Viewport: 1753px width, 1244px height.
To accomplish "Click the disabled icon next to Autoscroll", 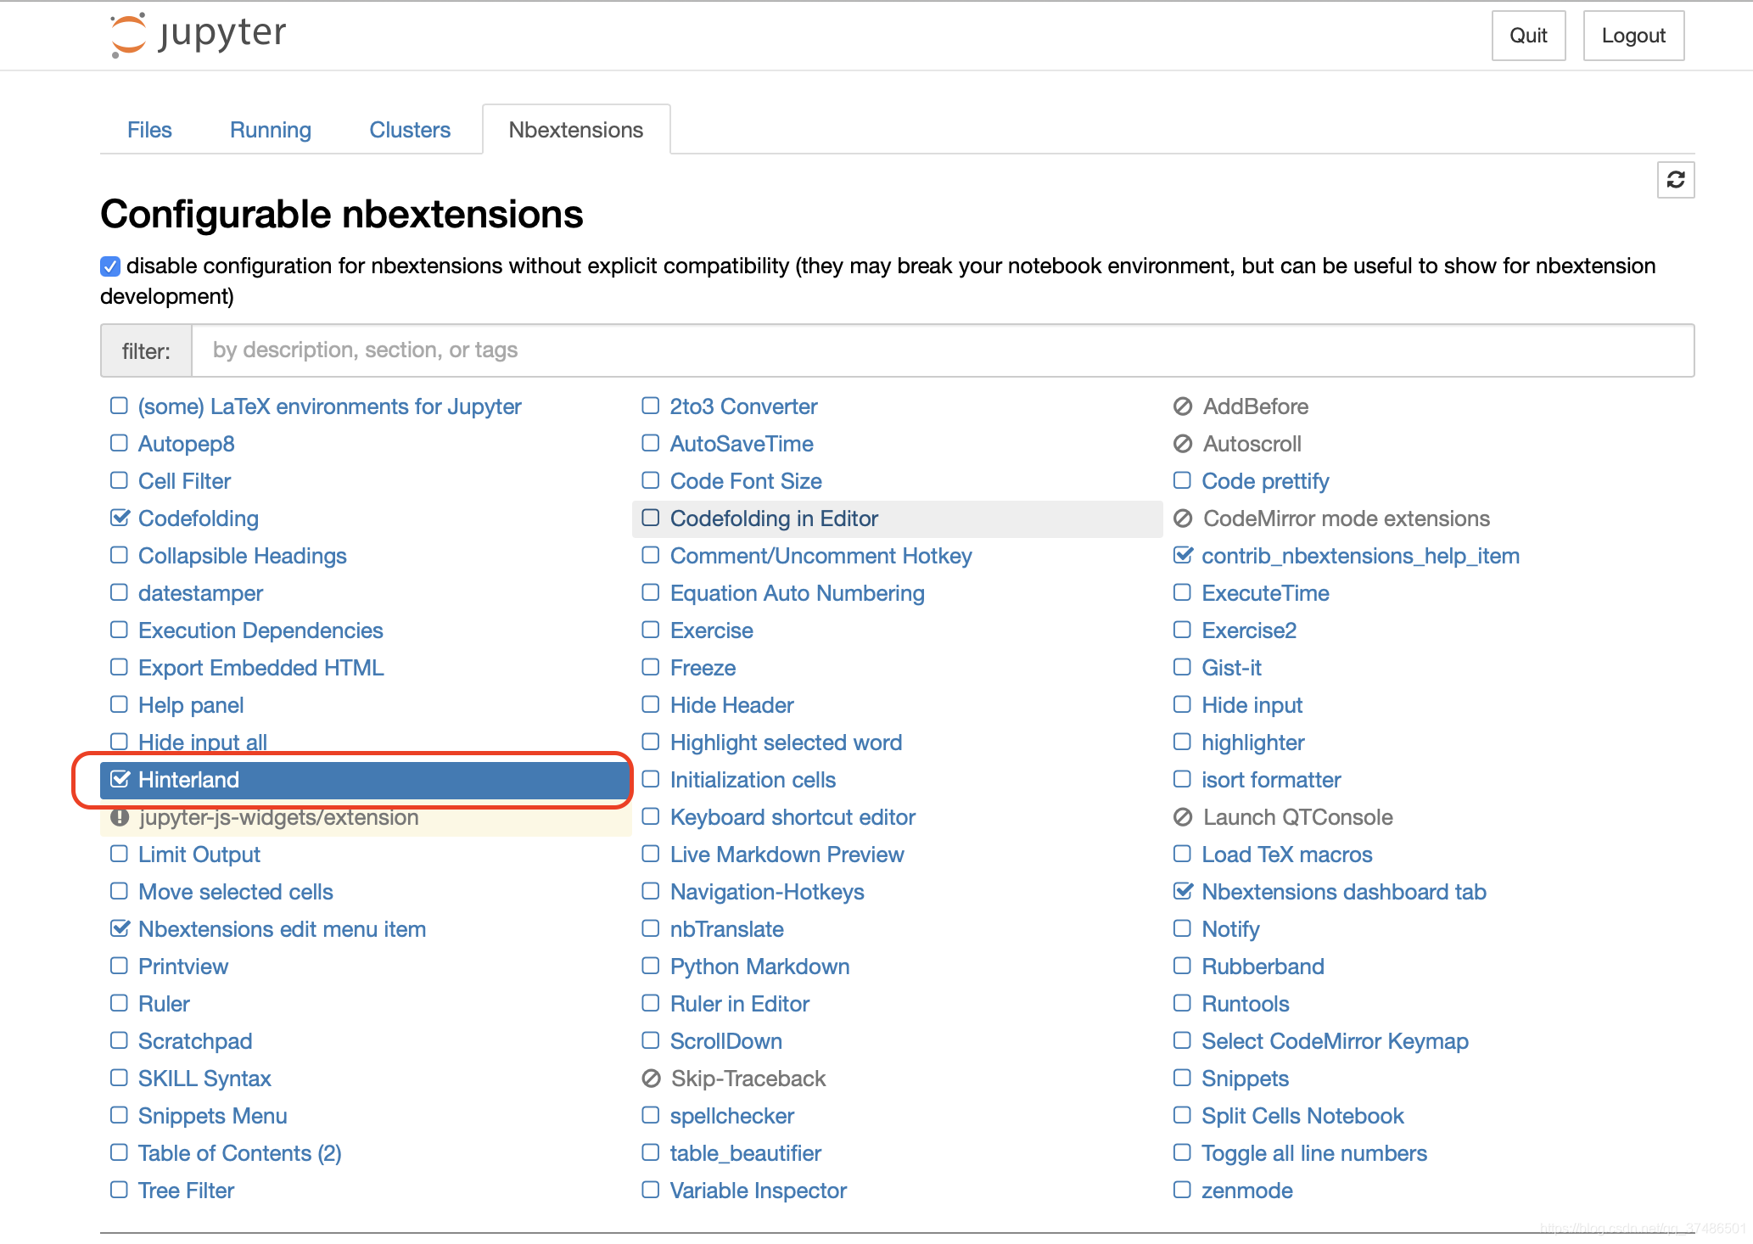I will click(x=1183, y=444).
